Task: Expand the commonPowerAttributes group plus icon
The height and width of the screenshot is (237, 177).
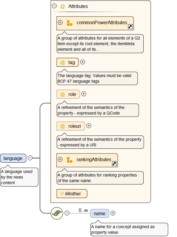Action: [x=60, y=22]
